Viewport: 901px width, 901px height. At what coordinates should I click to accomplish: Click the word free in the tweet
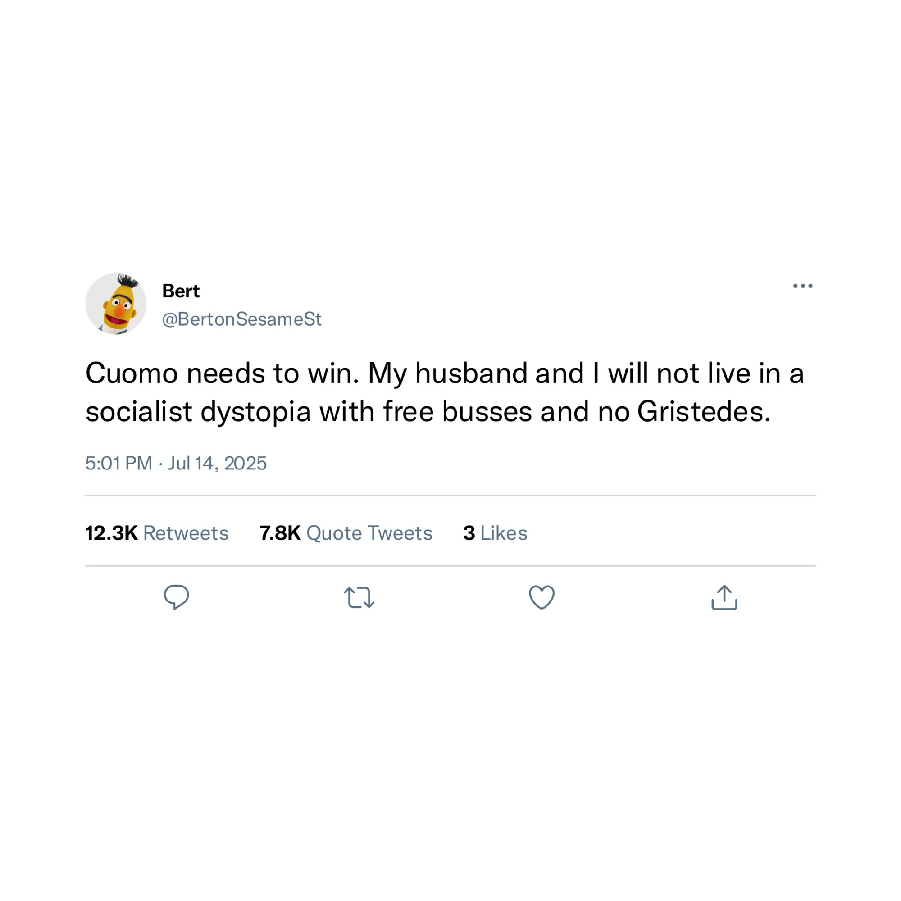pyautogui.click(x=409, y=412)
